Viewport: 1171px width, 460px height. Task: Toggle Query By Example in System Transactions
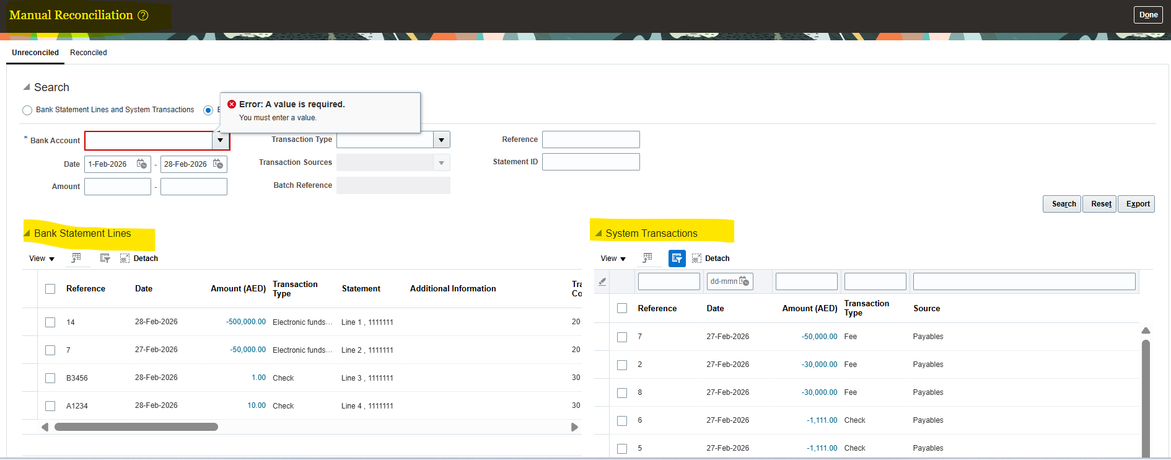pyautogui.click(x=677, y=259)
